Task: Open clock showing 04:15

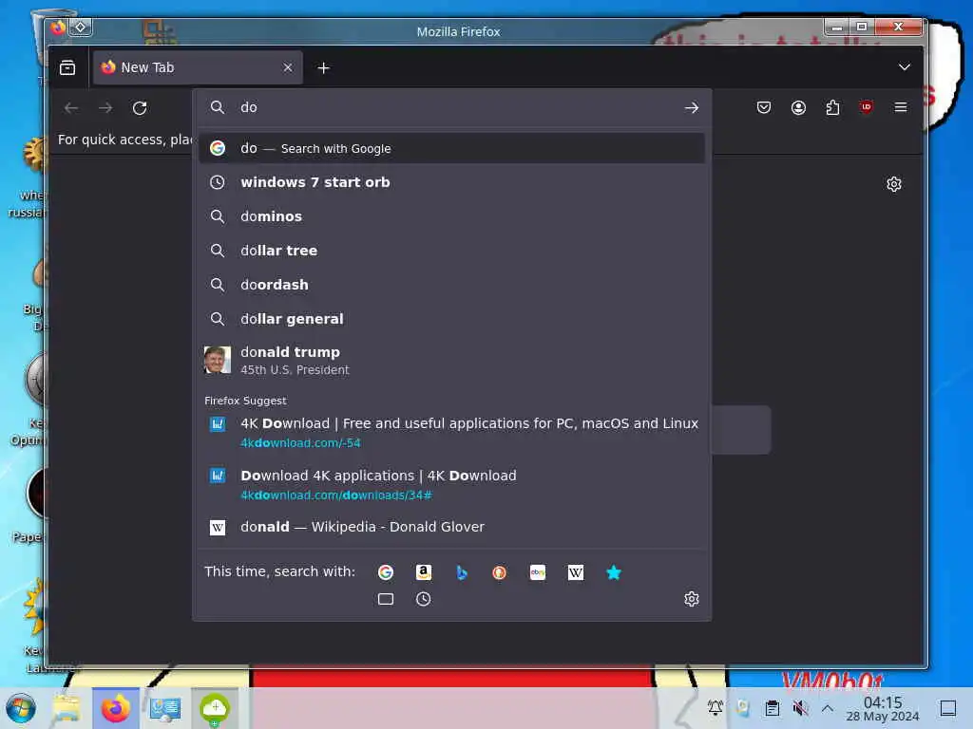Action: pyautogui.click(x=883, y=708)
